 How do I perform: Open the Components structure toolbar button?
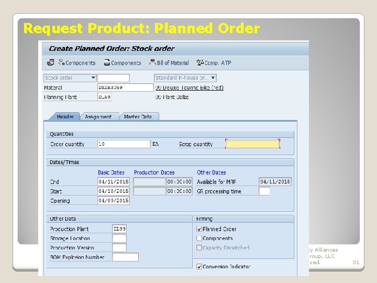(76, 63)
